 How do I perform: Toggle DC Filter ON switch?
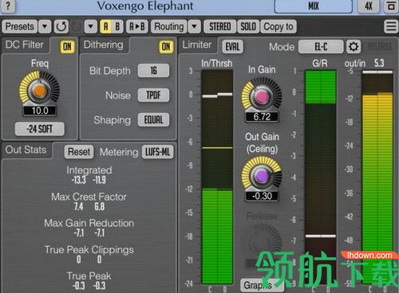[67, 47]
